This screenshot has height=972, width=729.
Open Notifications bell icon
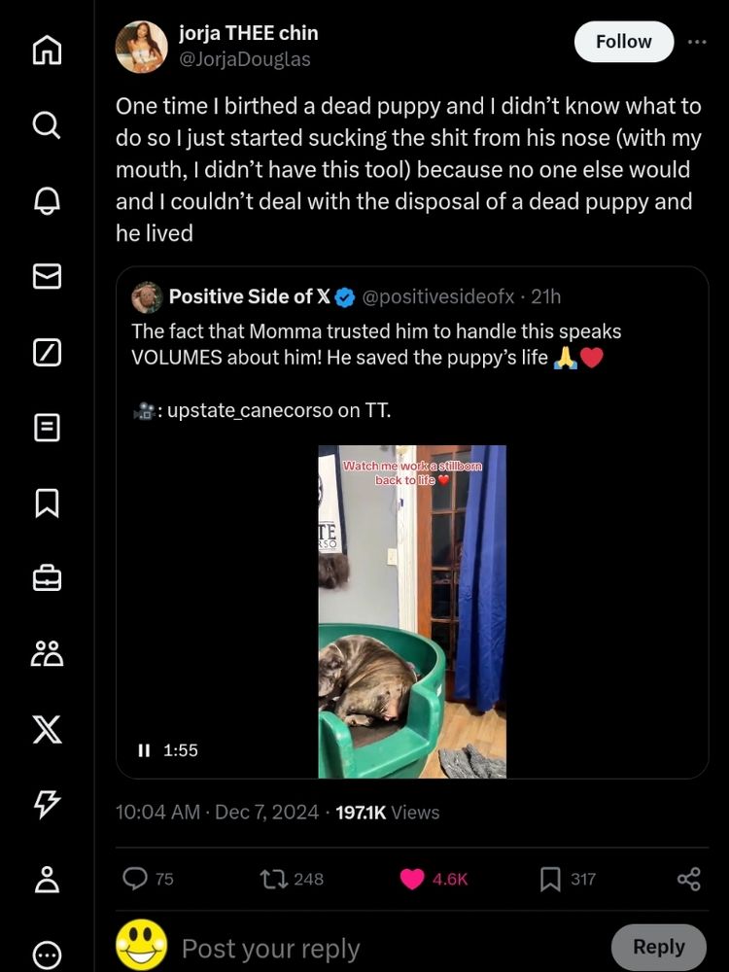(x=47, y=200)
